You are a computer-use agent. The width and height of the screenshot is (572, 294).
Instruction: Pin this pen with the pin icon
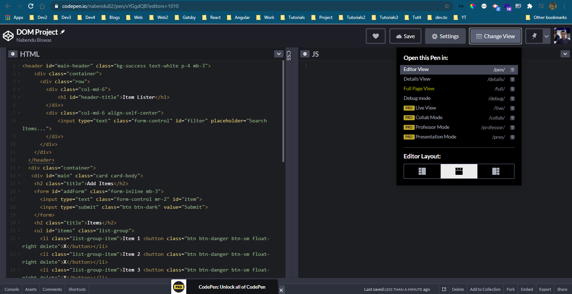(x=534, y=36)
